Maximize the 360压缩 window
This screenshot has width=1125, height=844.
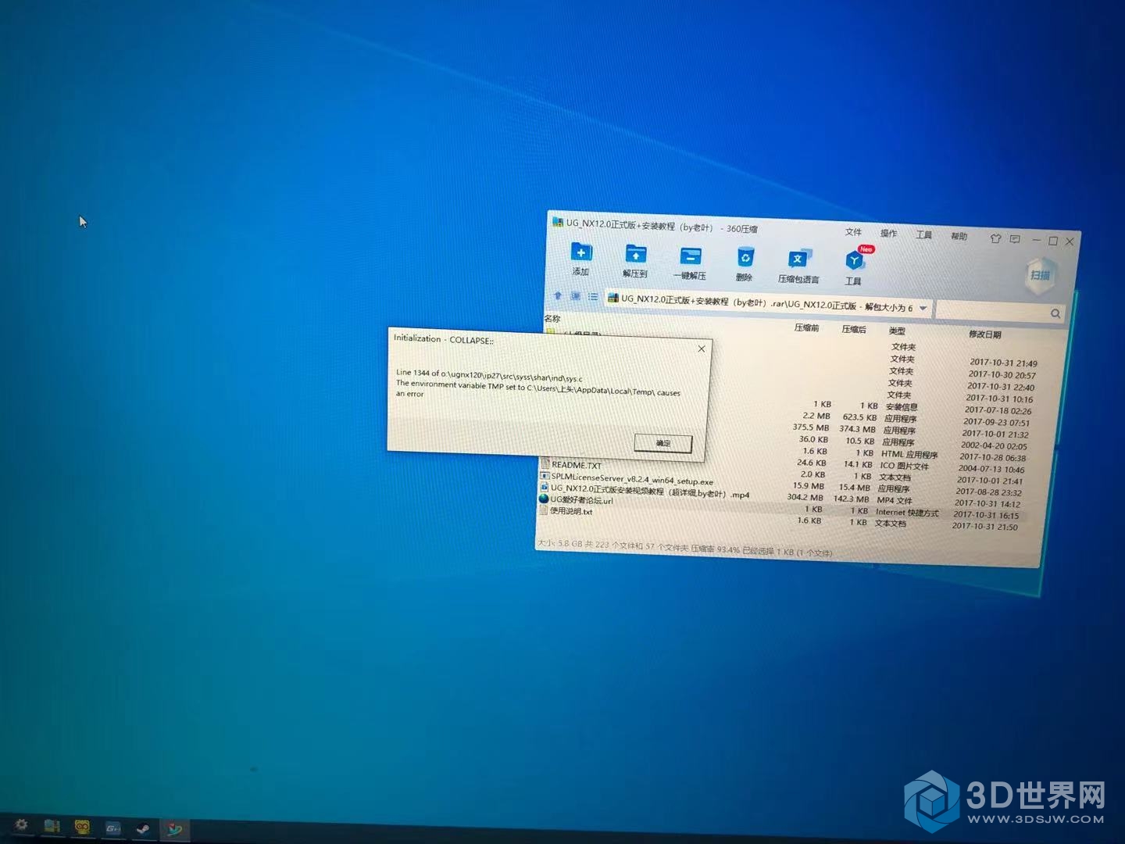[x=1052, y=241]
